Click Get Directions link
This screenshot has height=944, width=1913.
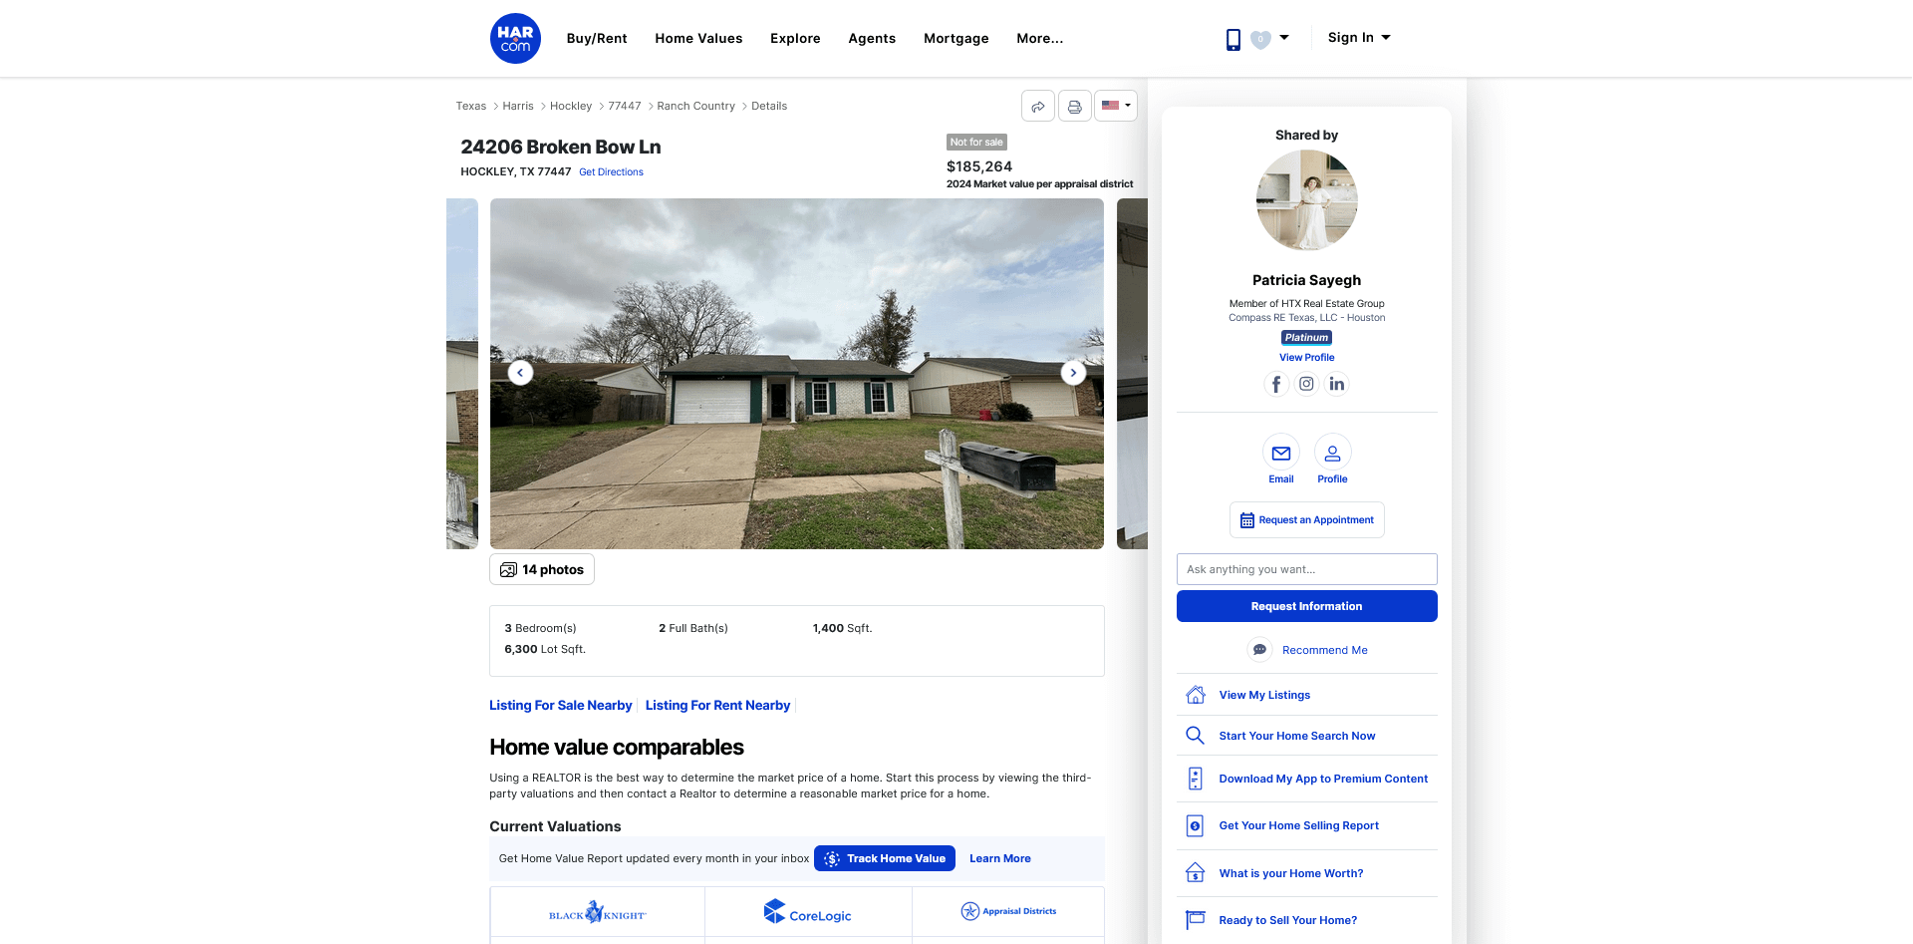[611, 172]
